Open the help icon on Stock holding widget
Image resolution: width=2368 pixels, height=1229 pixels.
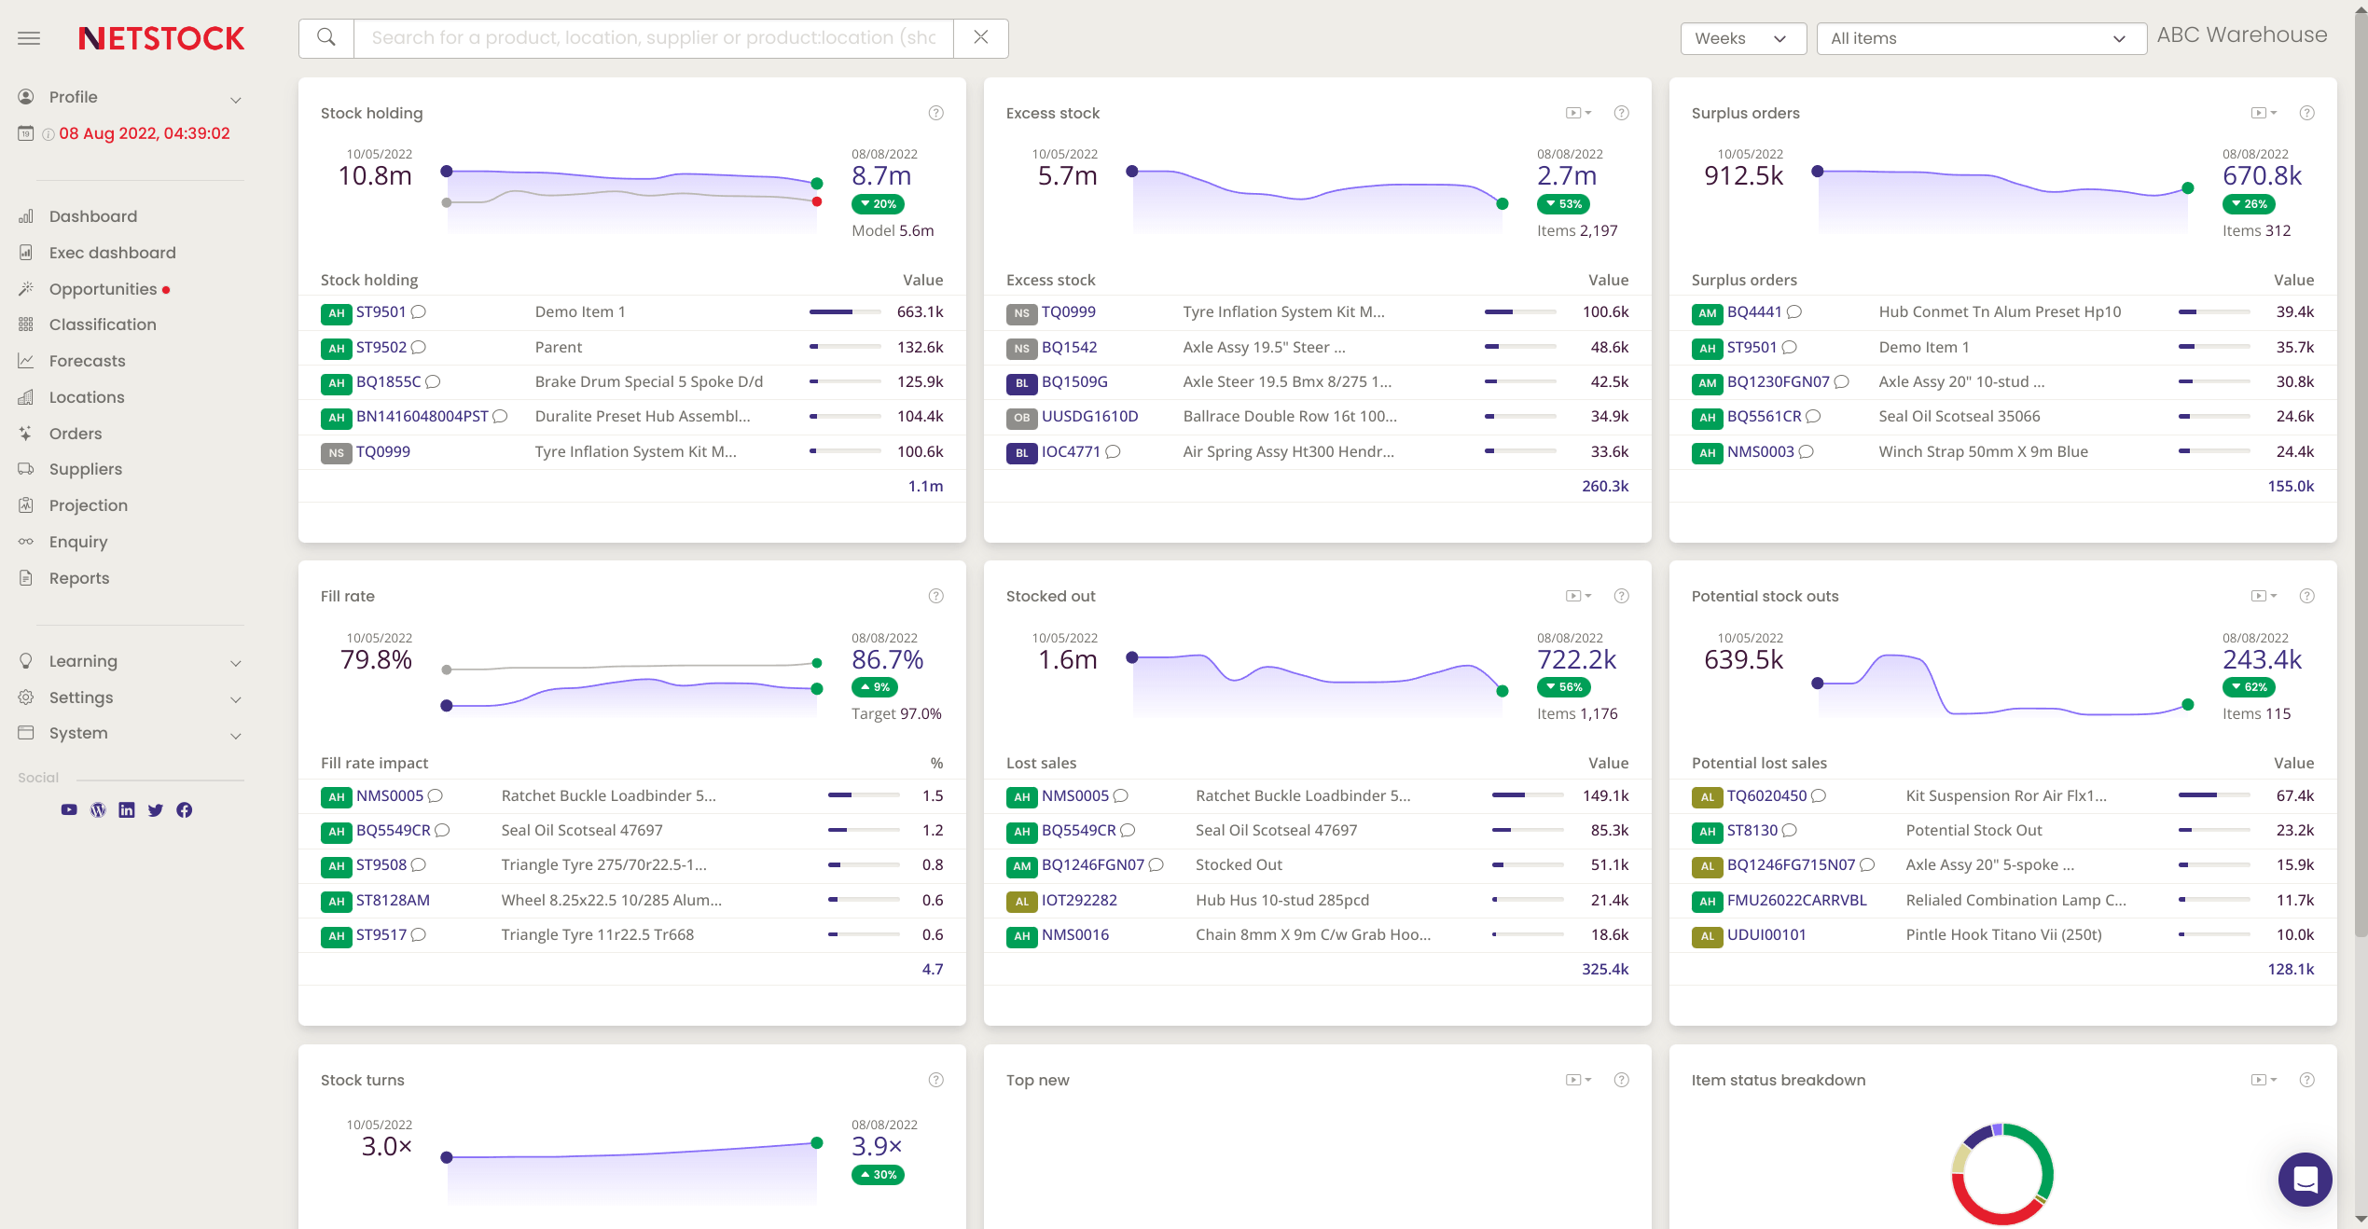[x=936, y=113]
